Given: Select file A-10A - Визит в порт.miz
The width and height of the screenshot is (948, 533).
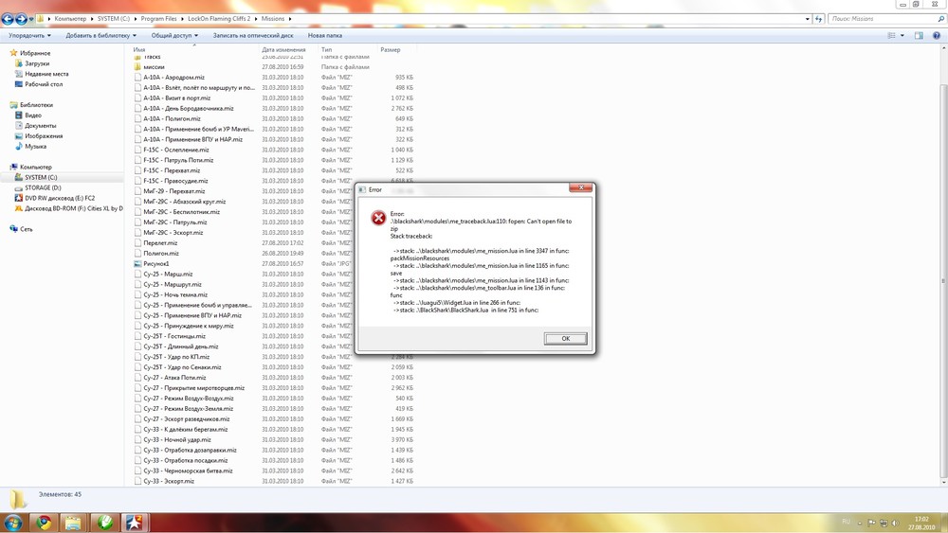Looking at the screenshot, I should pyautogui.click(x=176, y=98).
